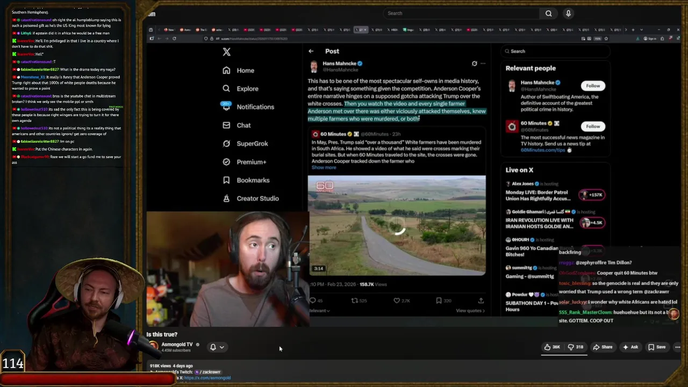Image resolution: width=688 pixels, height=387 pixels.
Task: Follow 60 Minutes in Relevant people
Action: point(593,126)
